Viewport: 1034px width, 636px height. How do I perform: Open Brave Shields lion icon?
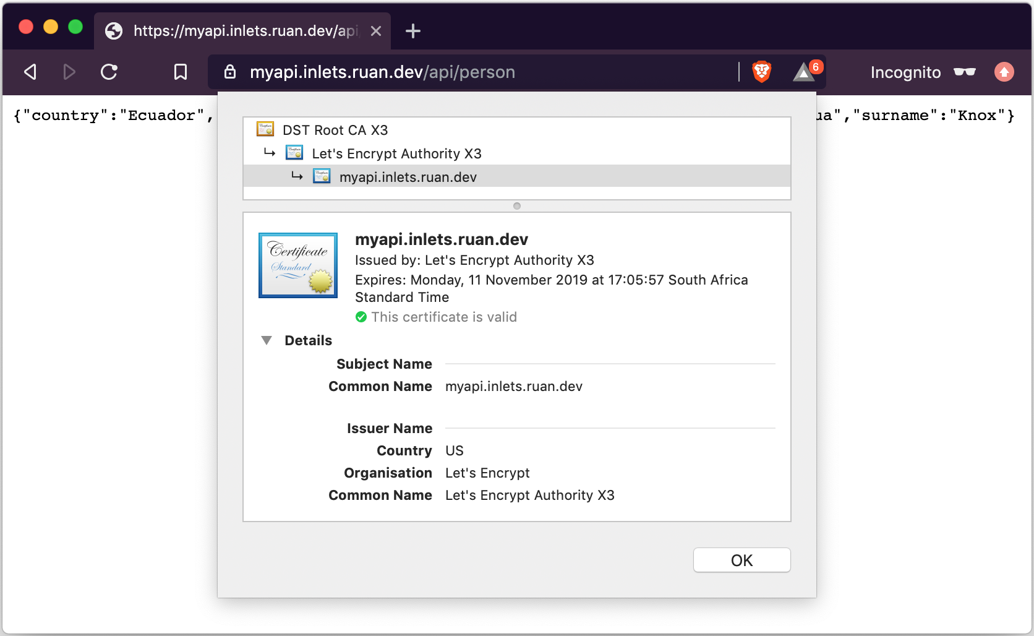point(762,72)
